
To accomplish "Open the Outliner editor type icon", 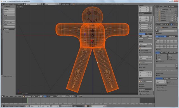I will click(x=157, y=7).
